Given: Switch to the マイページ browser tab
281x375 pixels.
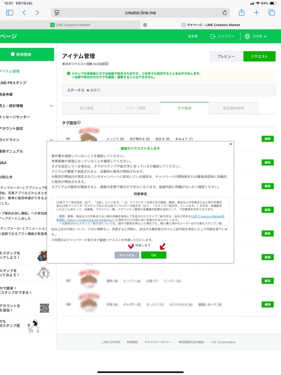Looking at the screenshot, I should tap(211, 25).
